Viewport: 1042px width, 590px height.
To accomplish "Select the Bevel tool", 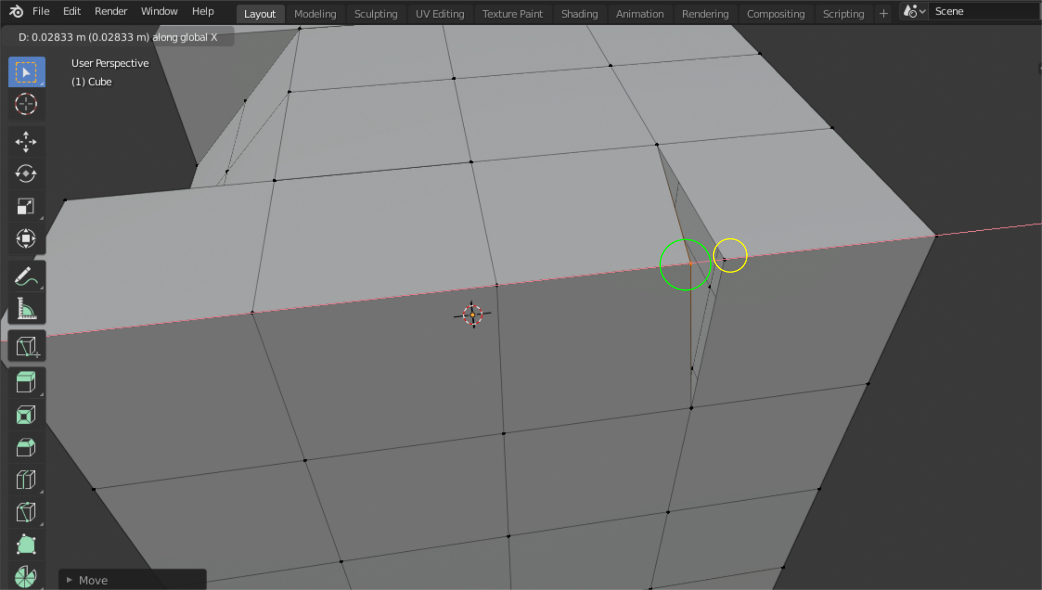I will tap(26, 448).
